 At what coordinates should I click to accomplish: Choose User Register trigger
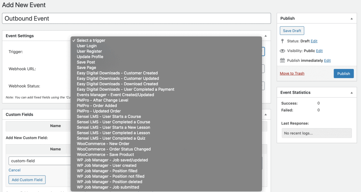(x=166, y=51)
